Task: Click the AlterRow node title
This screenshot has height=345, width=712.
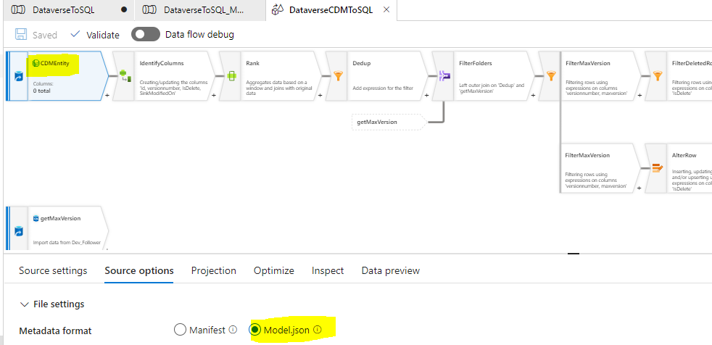Action: [684, 155]
